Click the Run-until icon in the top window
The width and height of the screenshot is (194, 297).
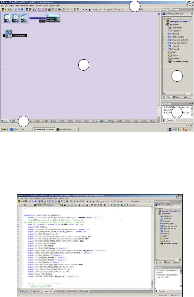(87, 9)
